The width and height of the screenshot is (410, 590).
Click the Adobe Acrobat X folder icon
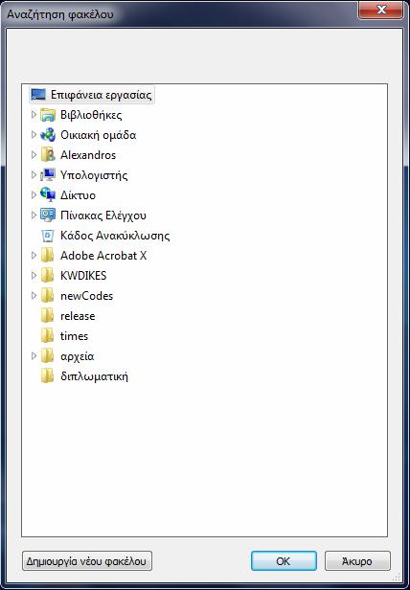tap(48, 256)
